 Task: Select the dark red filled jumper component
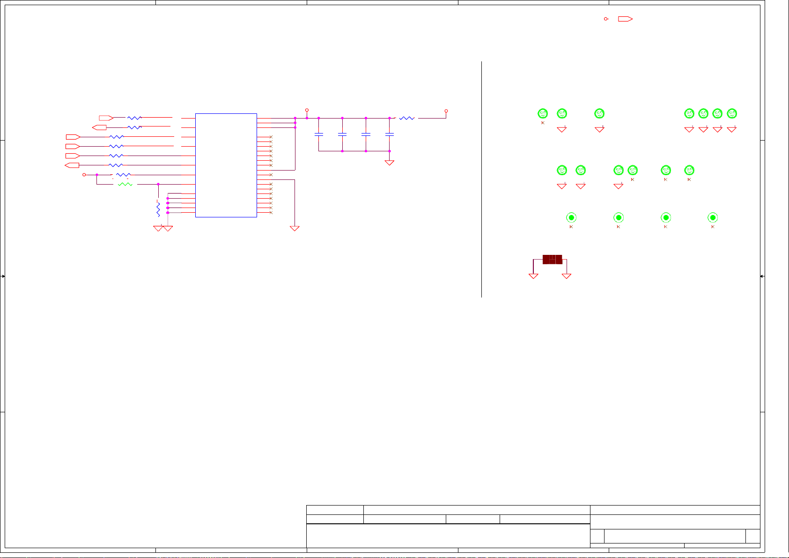(552, 260)
